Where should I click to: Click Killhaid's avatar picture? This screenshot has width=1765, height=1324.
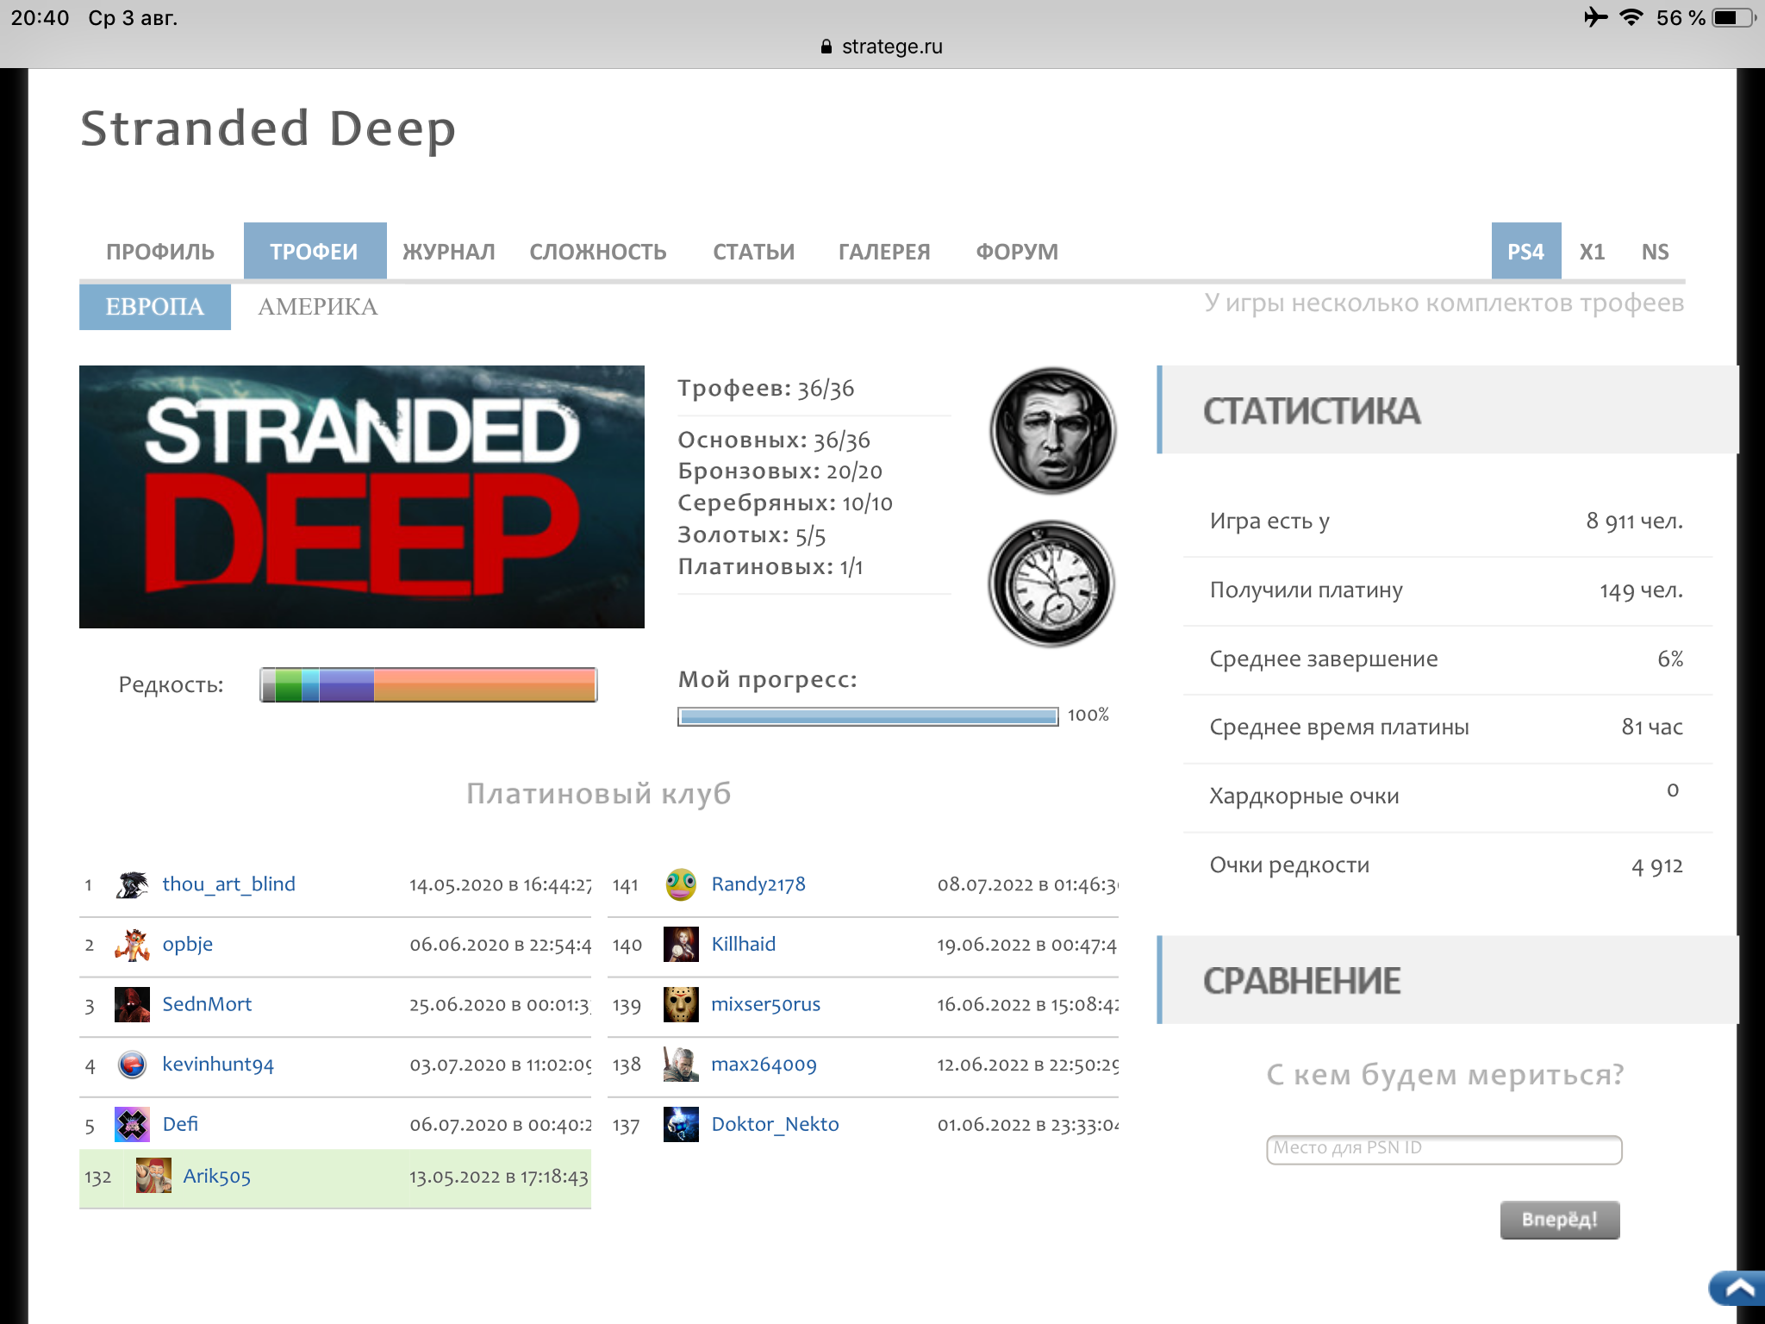click(681, 945)
